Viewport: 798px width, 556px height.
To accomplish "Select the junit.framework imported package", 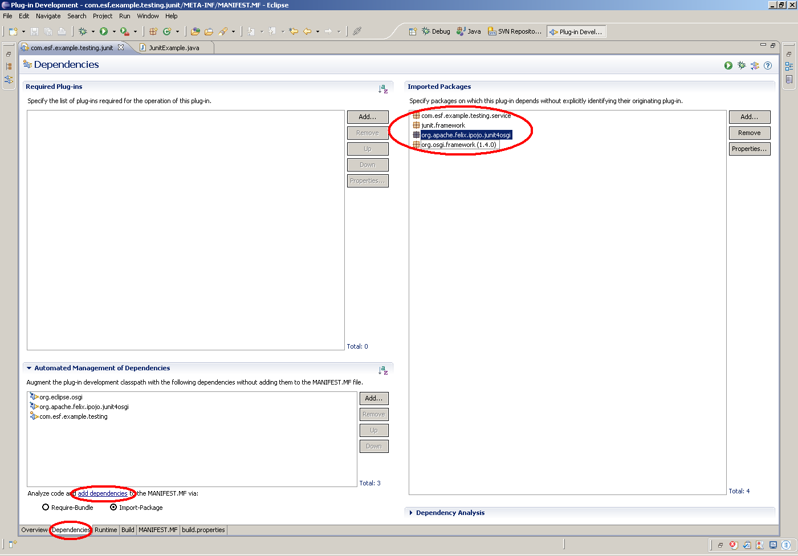I will [x=439, y=125].
